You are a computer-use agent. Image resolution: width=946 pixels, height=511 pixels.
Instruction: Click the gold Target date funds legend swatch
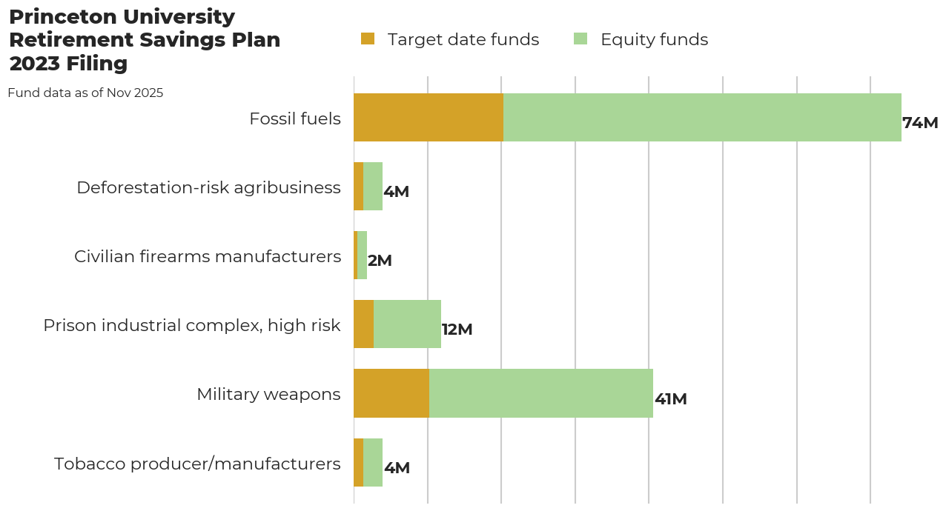click(368, 39)
